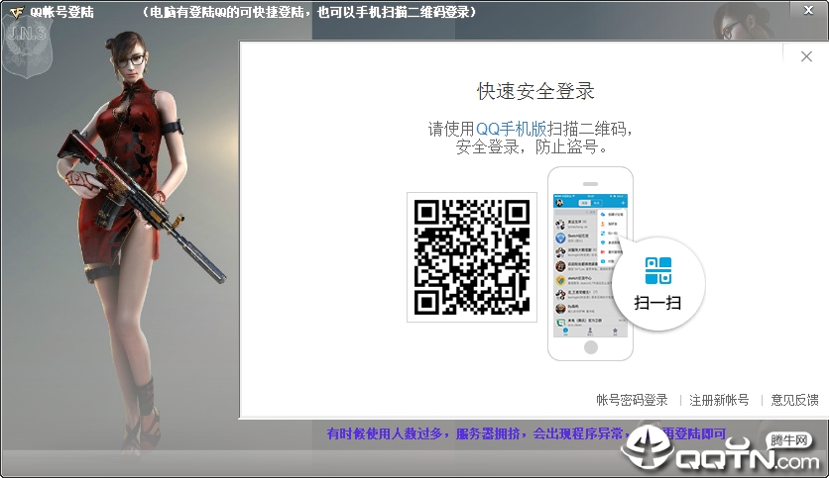The height and width of the screenshot is (478, 829).
Task: Open the 注册新帐号 registration link
Action: pos(719,400)
